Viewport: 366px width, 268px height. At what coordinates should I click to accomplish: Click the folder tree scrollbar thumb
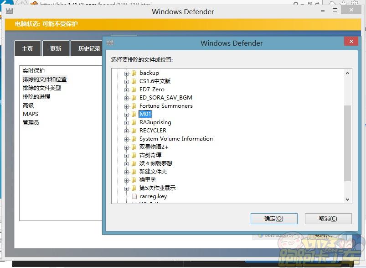tap(348, 143)
